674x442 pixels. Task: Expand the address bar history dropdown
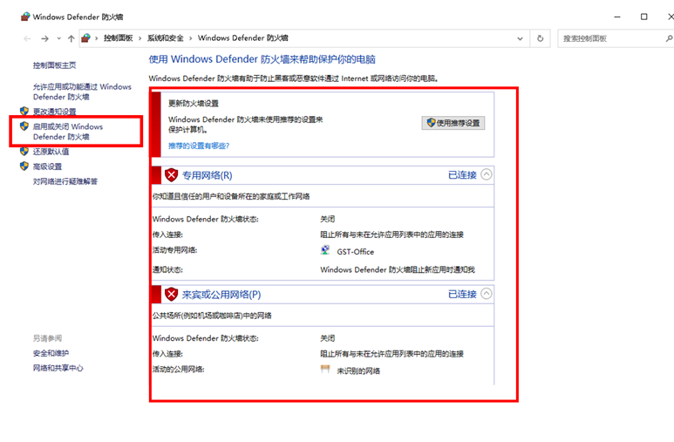tap(521, 38)
